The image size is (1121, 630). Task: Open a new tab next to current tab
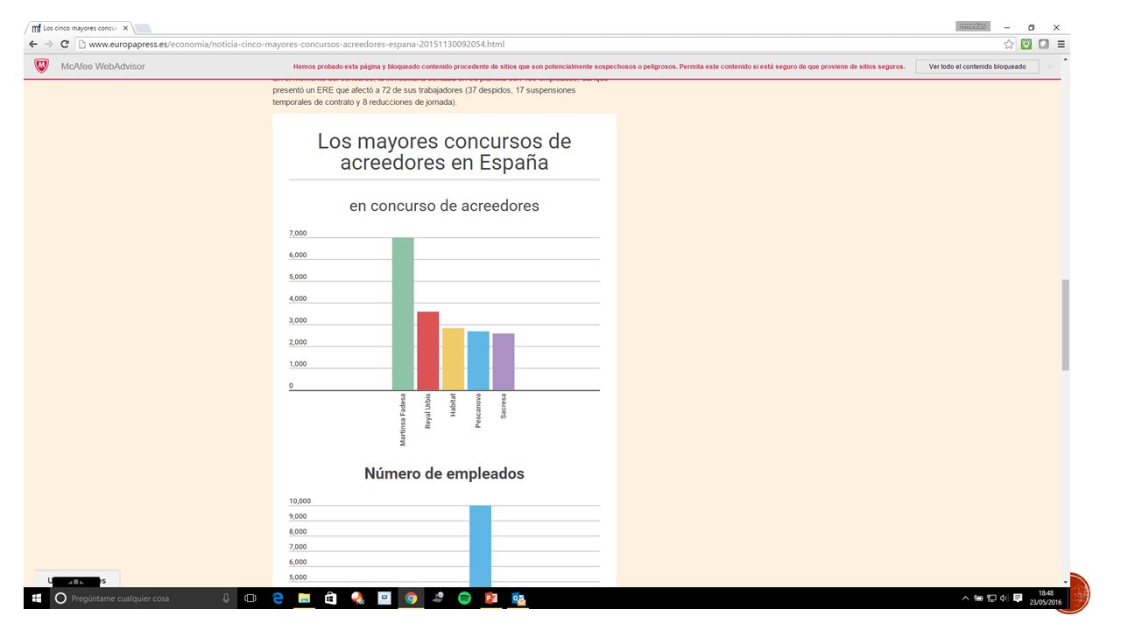pos(145,28)
